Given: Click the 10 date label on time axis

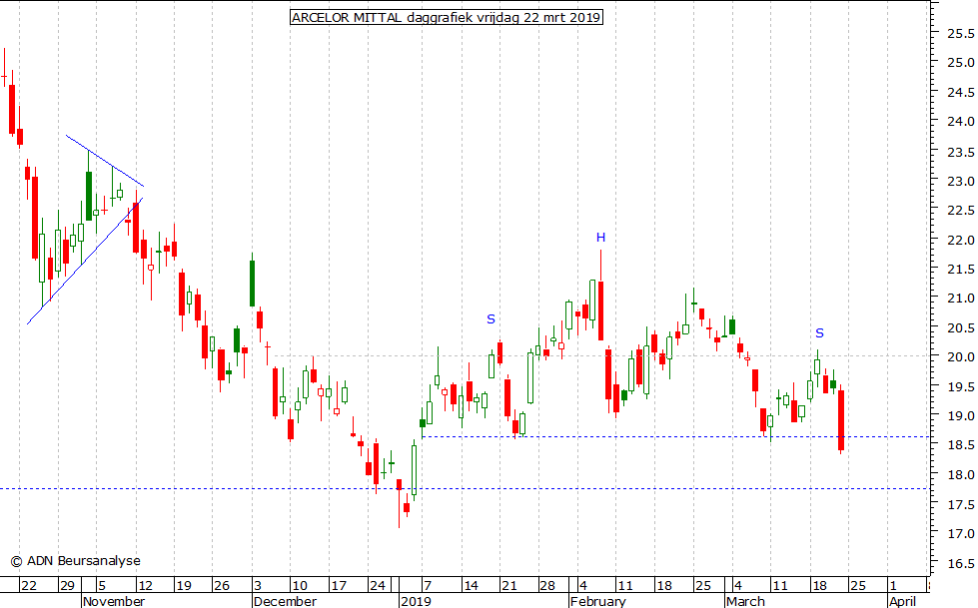Looking at the screenshot, I should (x=300, y=586).
